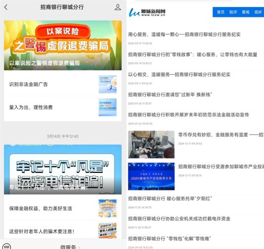Open news 协助公安机关成功拦截电诈资金
The image size is (264, 249).
point(179,218)
